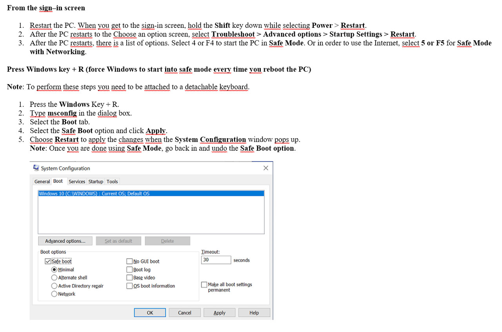Click the "Press Windows key + R (force Windows..." heading
The height and width of the screenshot is (332, 502).
pyautogui.click(x=159, y=69)
